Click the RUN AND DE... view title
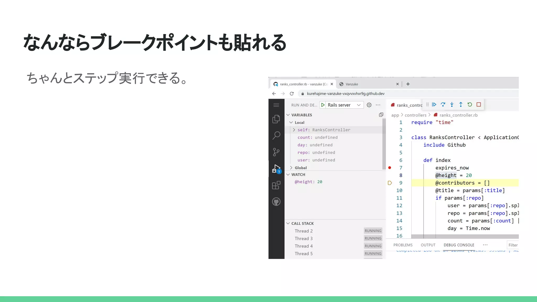537x302 pixels. coord(304,105)
